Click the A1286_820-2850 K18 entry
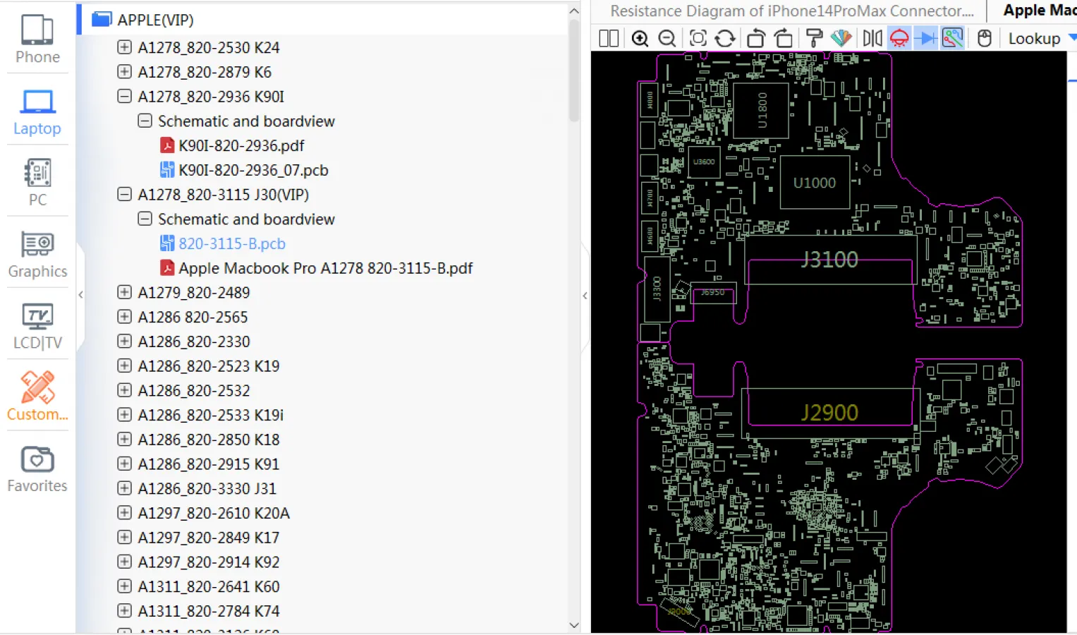The image size is (1077, 635). (x=209, y=440)
